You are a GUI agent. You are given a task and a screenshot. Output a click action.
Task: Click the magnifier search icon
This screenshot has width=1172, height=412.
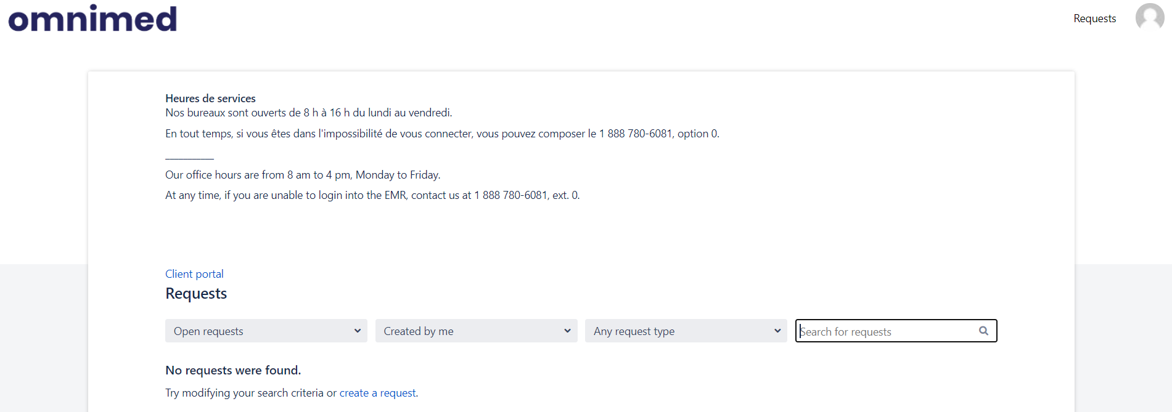(983, 331)
